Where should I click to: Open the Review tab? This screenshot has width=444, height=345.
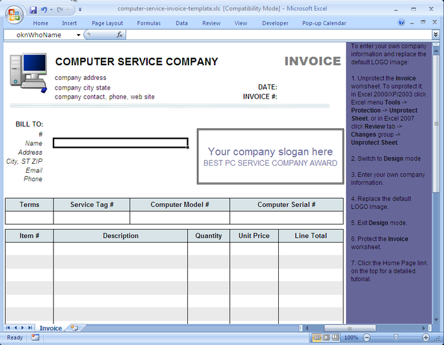(x=211, y=23)
